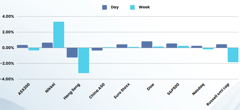
Task: Click the 2.00% y-axis value
Action: (x=8, y=32)
